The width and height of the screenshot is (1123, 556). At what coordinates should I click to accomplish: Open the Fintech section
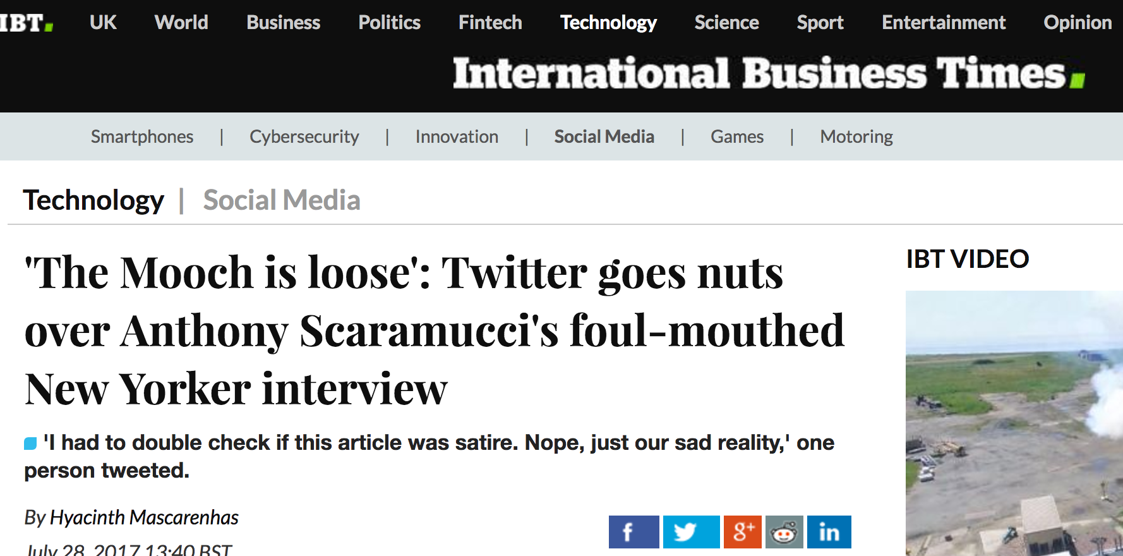click(490, 23)
